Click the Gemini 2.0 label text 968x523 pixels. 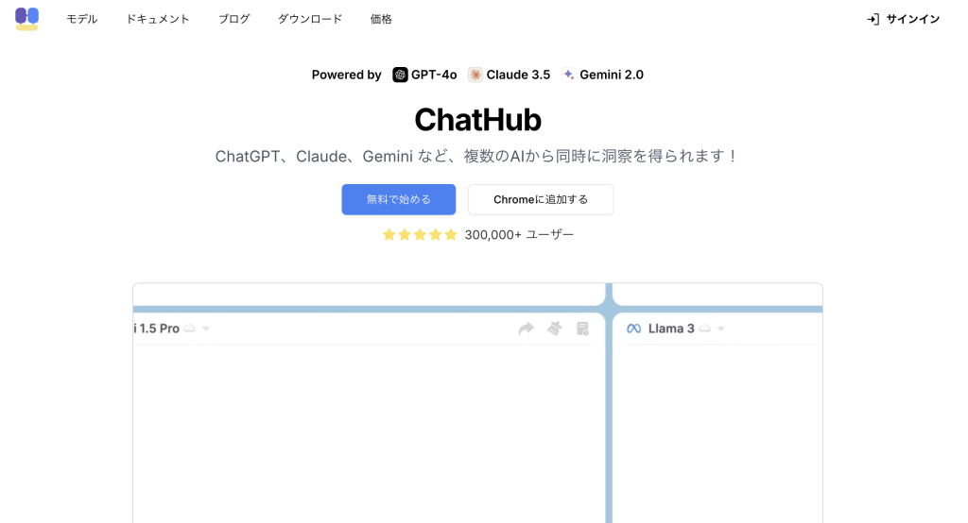pyautogui.click(x=612, y=75)
